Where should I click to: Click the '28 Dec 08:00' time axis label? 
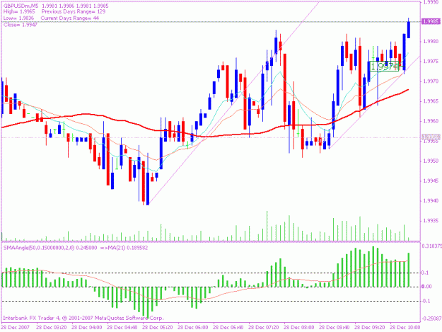click(299, 328)
